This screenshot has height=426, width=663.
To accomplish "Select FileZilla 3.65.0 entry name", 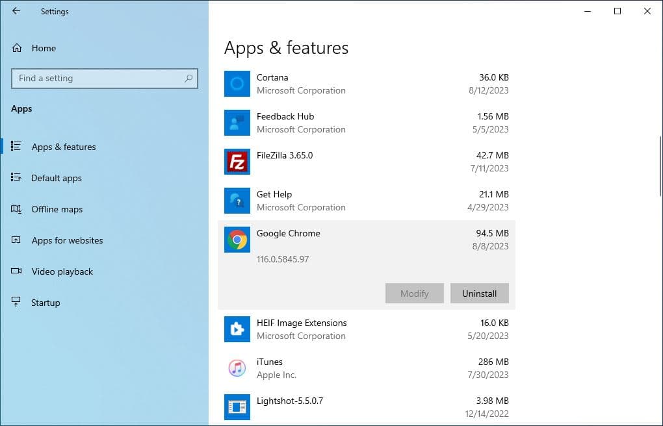I will 285,155.
